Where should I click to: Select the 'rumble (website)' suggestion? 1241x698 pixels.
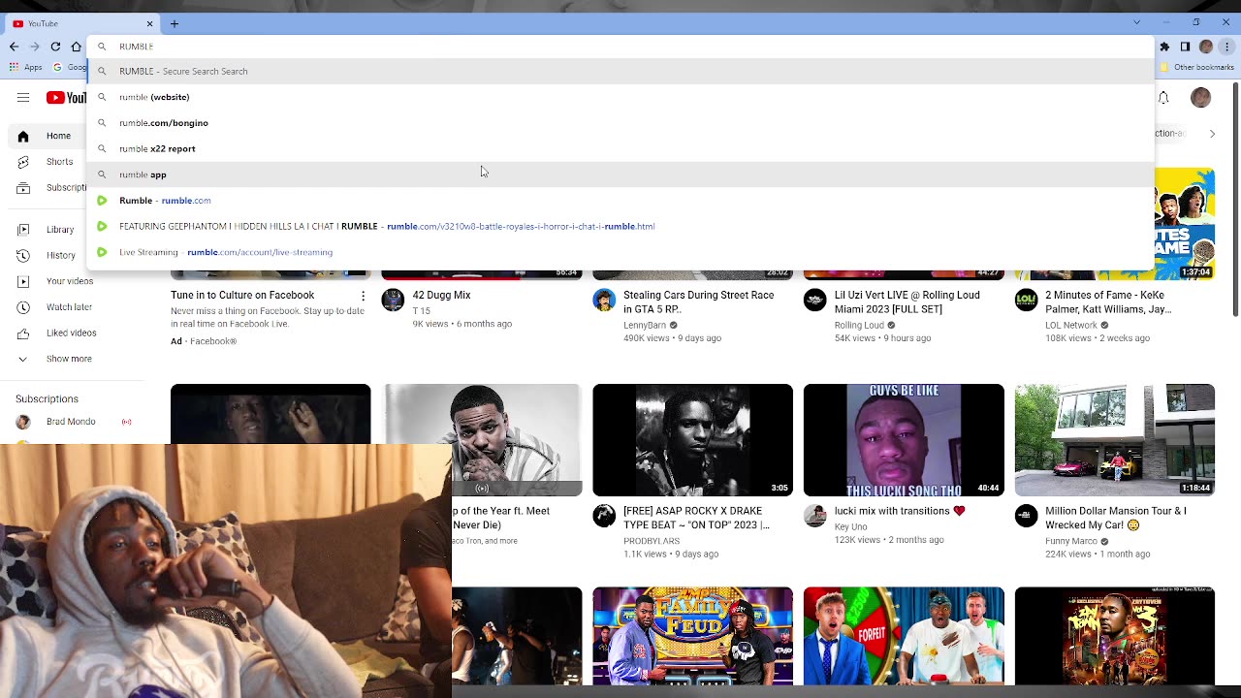[620, 97]
